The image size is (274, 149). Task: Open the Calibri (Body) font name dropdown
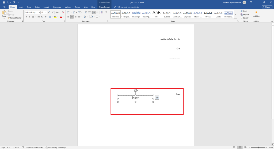pyautogui.click(x=39, y=12)
